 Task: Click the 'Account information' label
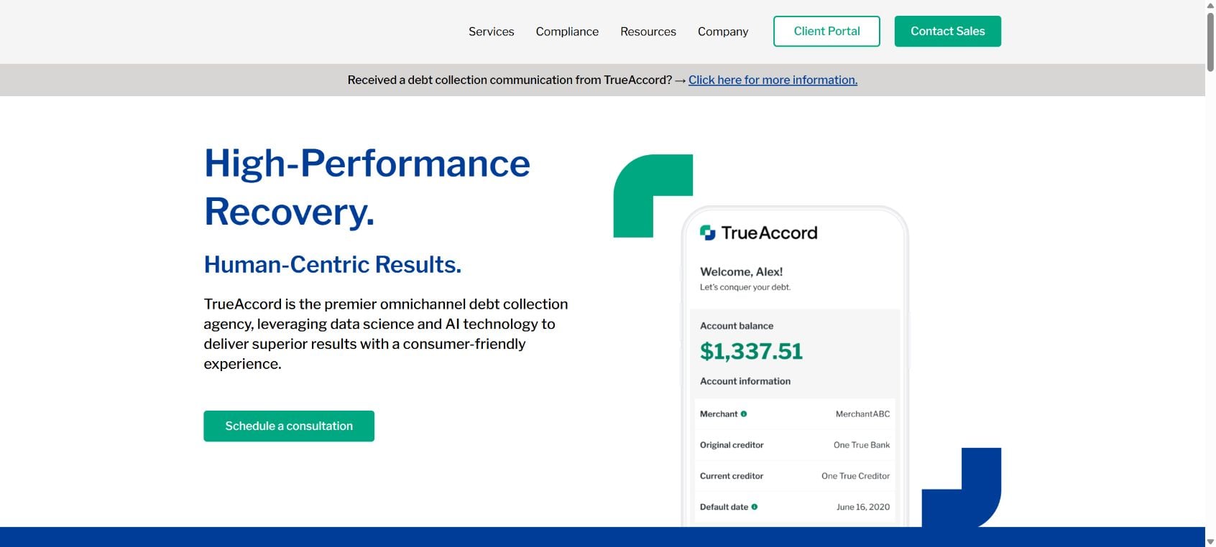(x=745, y=381)
